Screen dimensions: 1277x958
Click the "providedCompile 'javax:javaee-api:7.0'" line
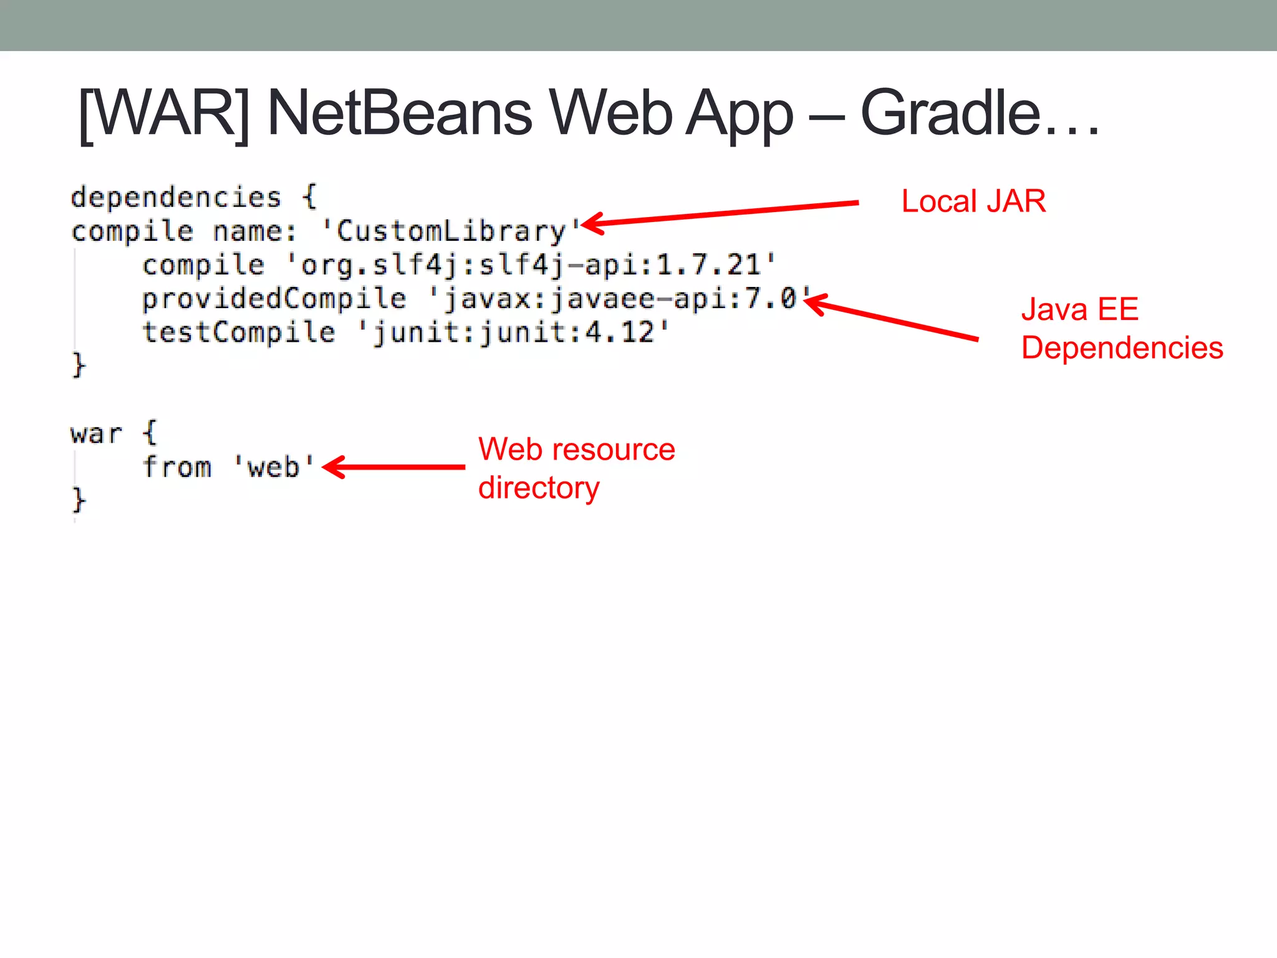tap(476, 299)
